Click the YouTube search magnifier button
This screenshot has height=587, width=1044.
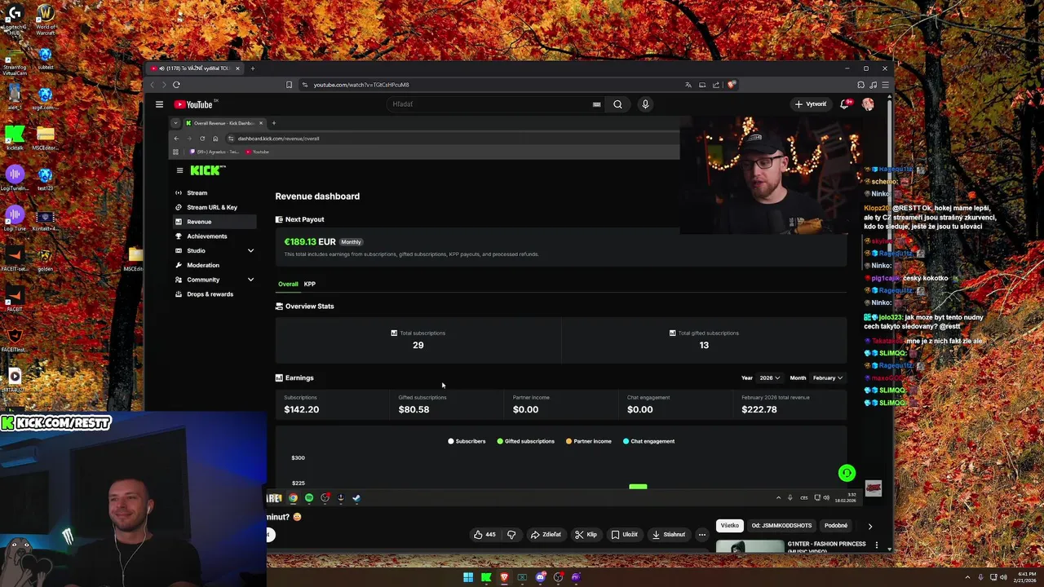coord(617,104)
